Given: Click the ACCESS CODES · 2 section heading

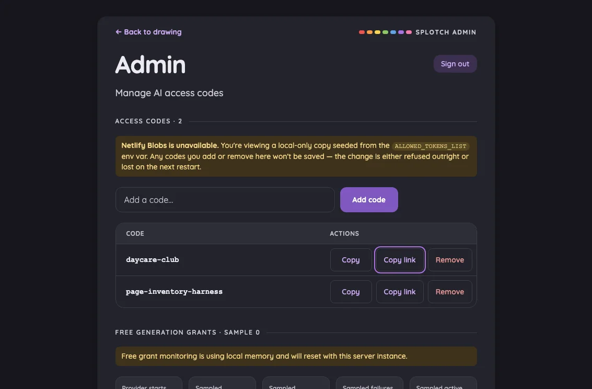Looking at the screenshot, I should coord(148,121).
